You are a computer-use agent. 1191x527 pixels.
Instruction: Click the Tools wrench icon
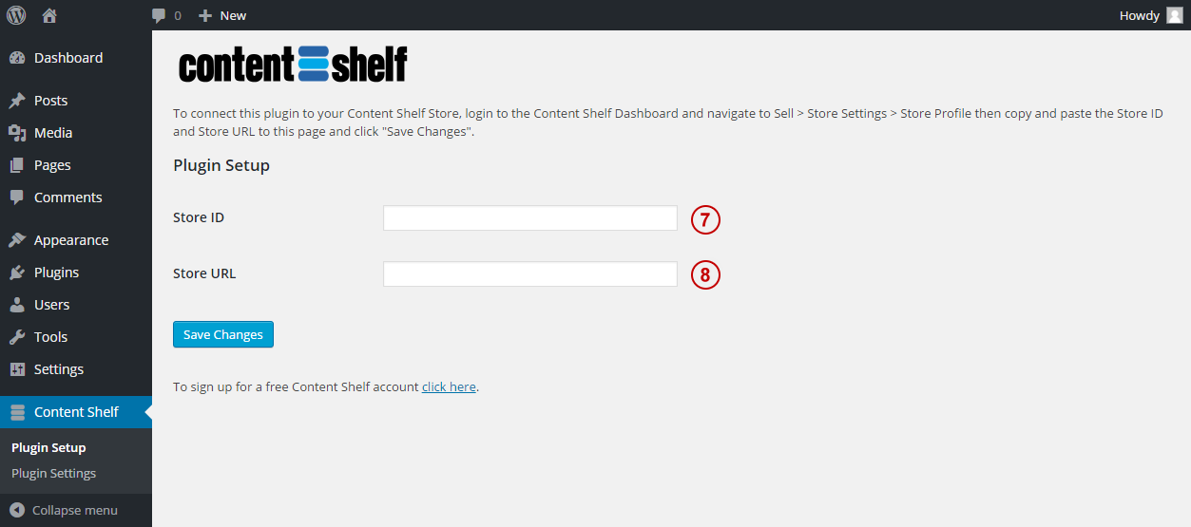[17, 337]
